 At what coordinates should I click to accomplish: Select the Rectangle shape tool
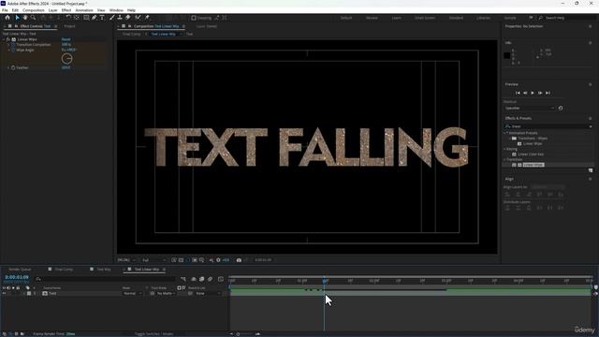point(86,18)
